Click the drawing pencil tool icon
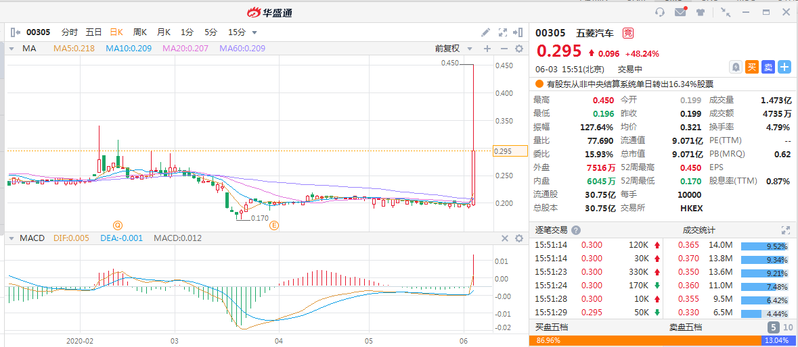798x347 pixels. pyautogui.click(x=485, y=32)
